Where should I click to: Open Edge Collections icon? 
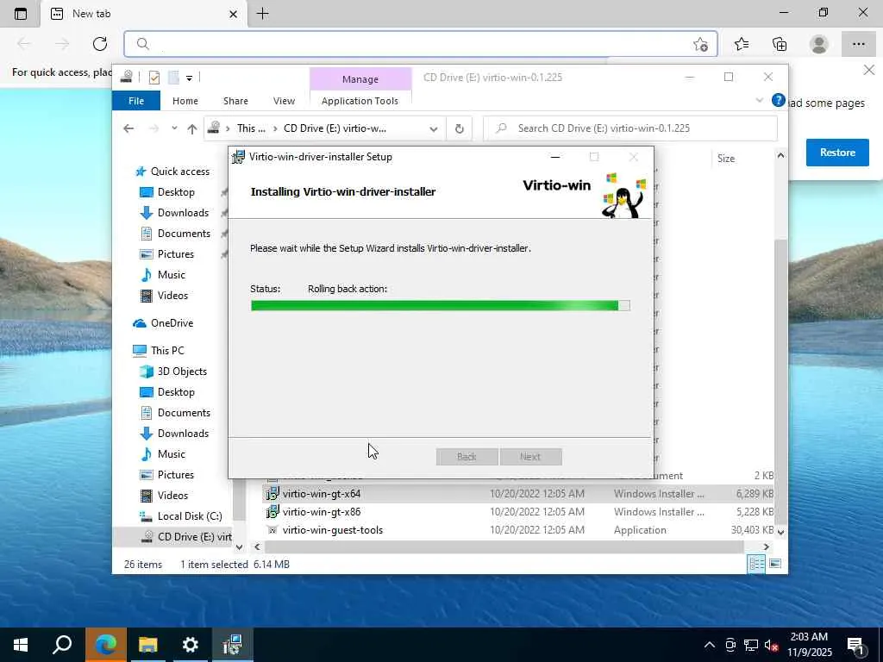780,44
